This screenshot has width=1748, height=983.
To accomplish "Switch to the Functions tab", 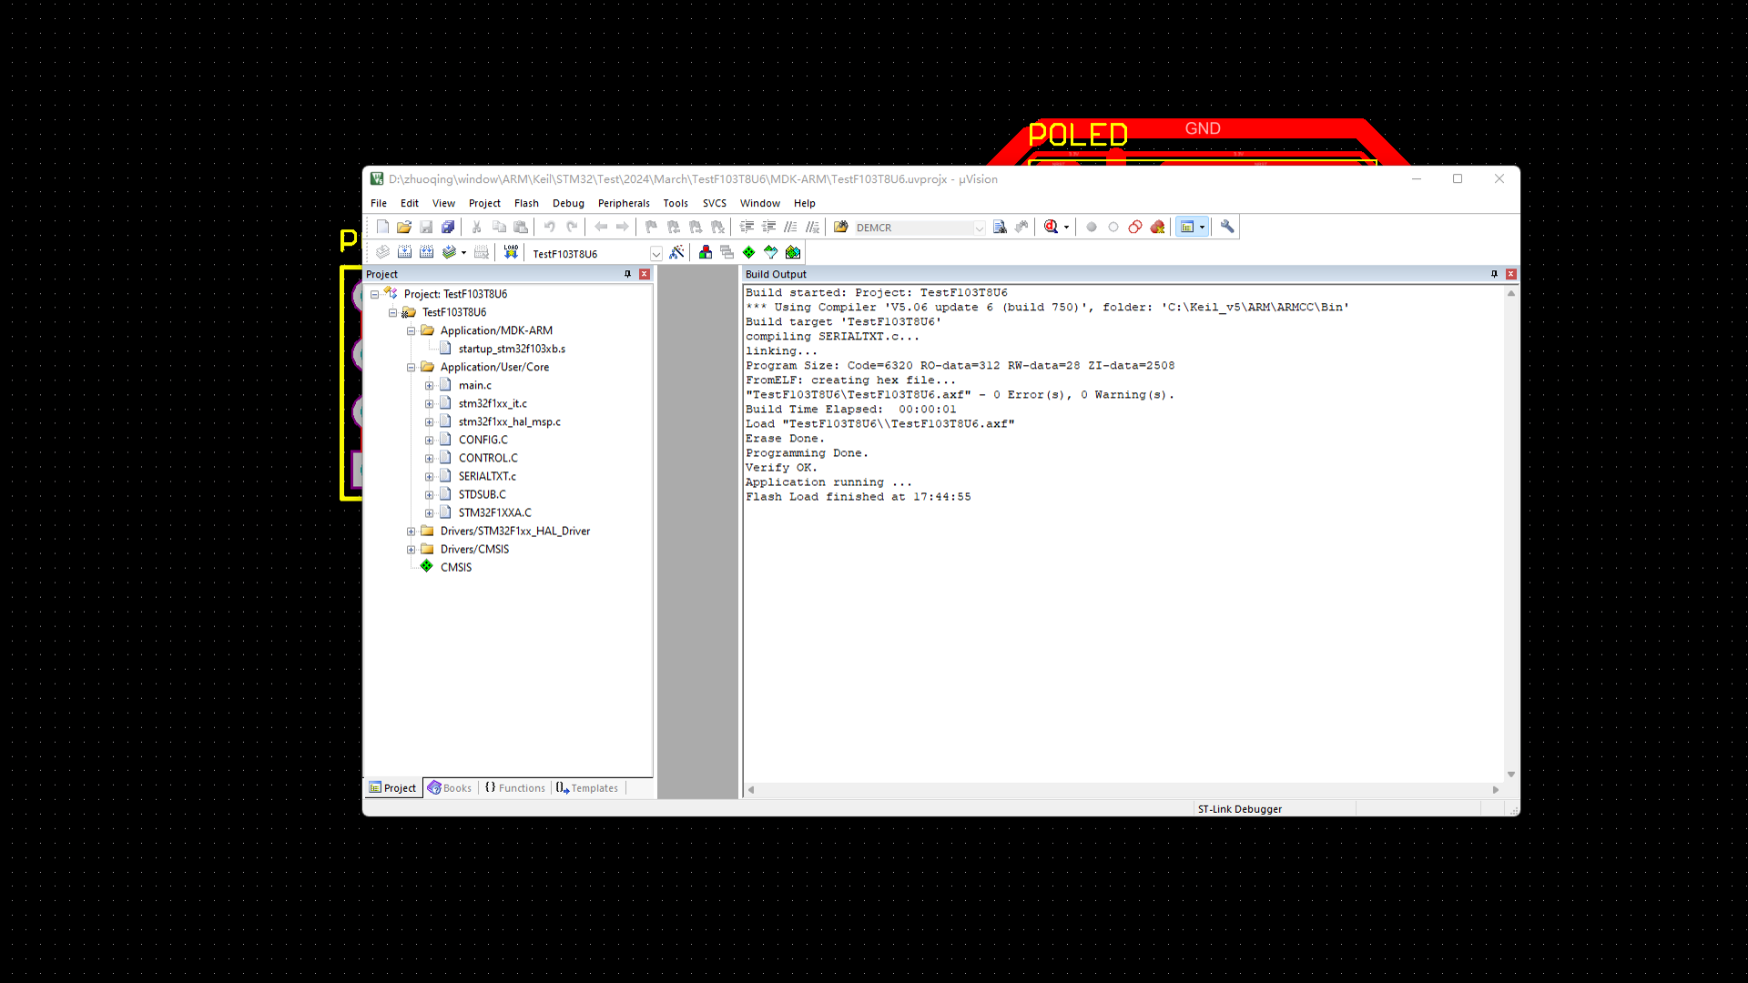I will tap(515, 788).
